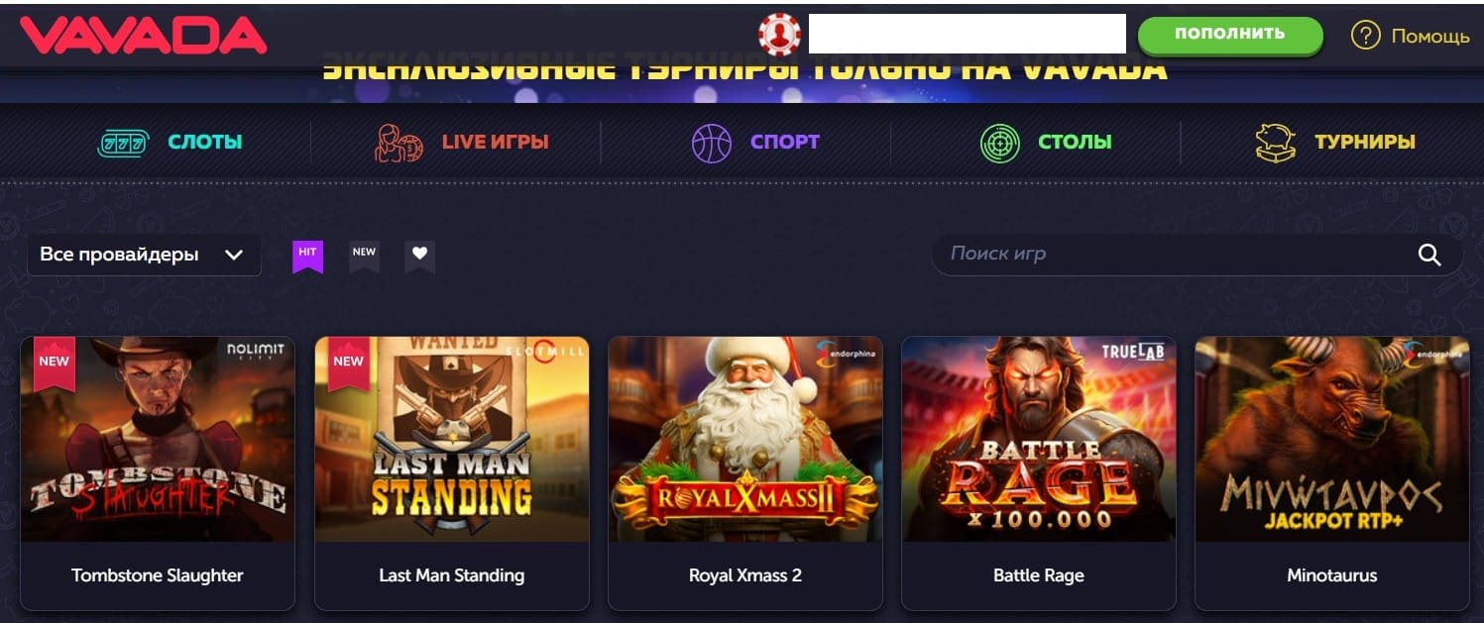Viewport: 1484px width, 623px height.
Task: Click the search magnifier icon
Action: click(x=1428, y=255)
